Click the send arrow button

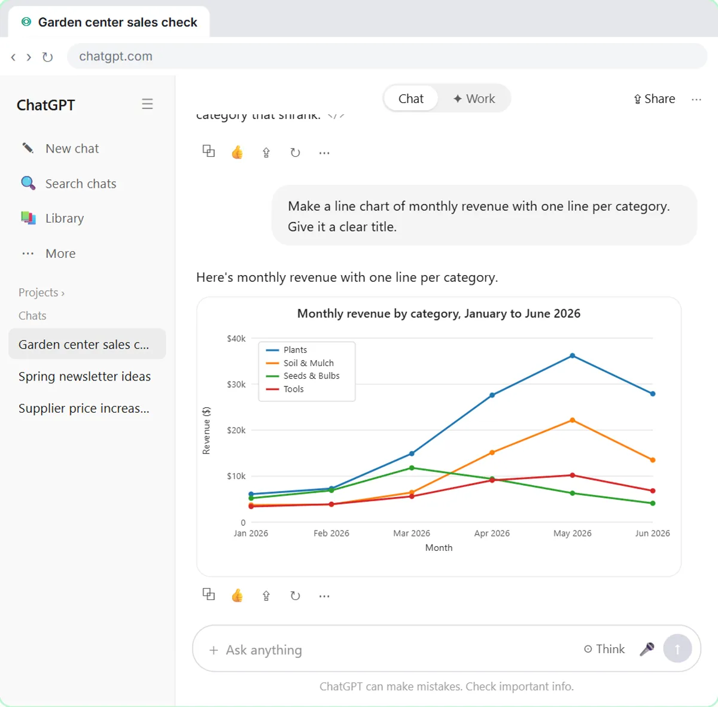(677, 649)
